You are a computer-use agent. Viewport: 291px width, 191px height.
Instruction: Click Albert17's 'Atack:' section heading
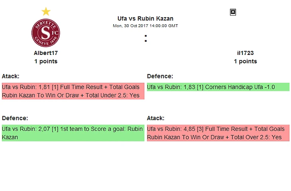(x=11, y=76)
